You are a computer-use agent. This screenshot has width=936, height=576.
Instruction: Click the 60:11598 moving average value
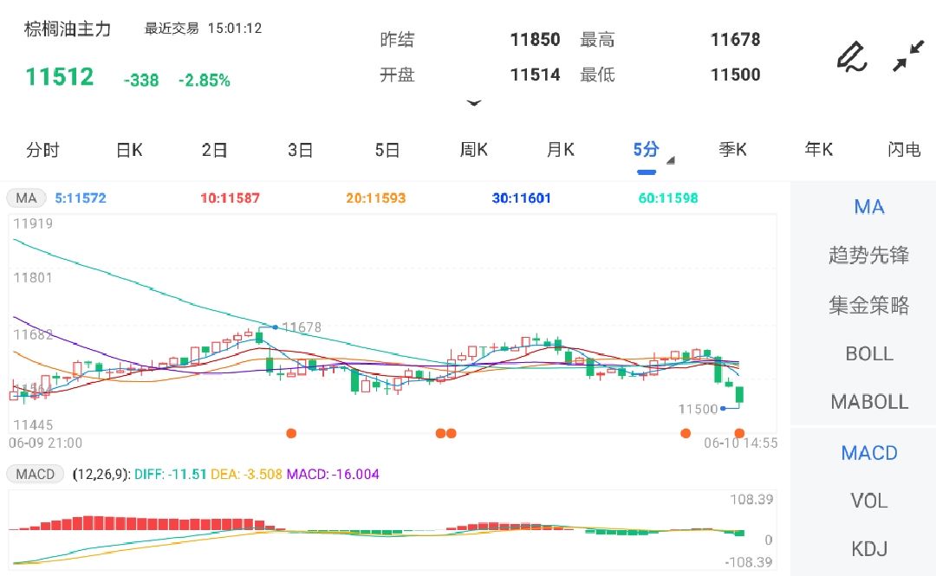point(668,198)
